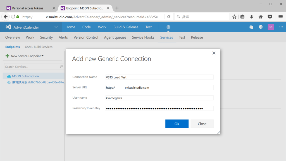Expand the AdventCalender project dropdown
This screenshot has width=286, height=161.
[56, 27]
